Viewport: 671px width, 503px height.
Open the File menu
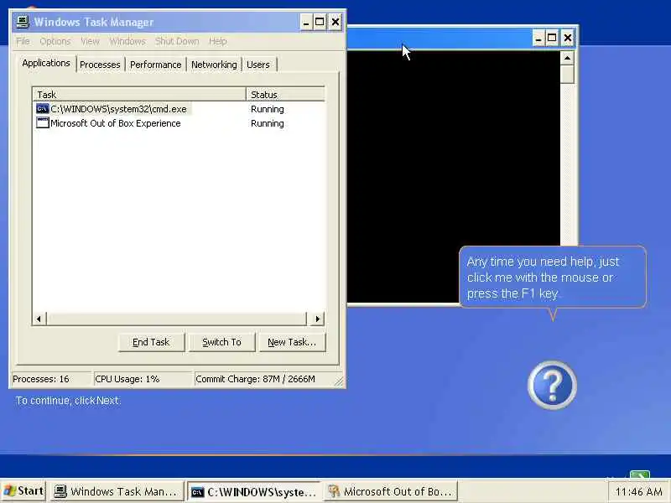23,41
